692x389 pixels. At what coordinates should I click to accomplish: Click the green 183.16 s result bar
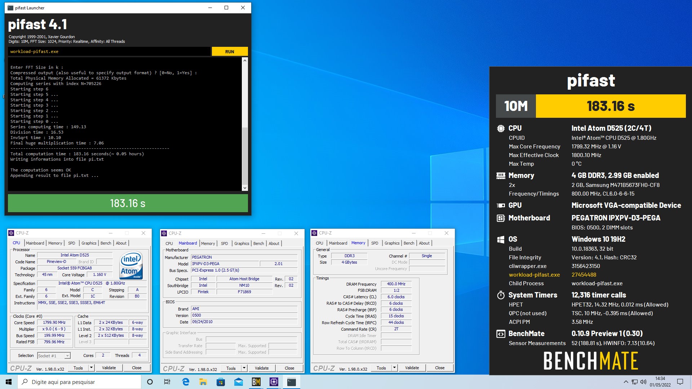pyautogui.click(x=128, y=203)
